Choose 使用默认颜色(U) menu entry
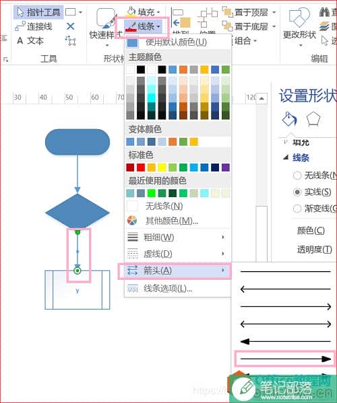 178,42
